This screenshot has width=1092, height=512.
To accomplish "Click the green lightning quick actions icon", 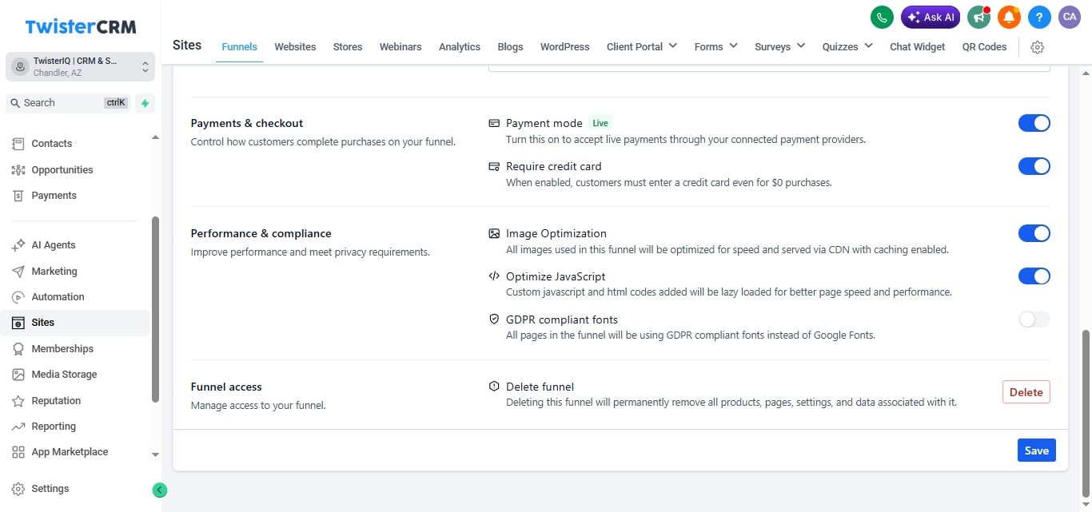I will coord(145,103).
